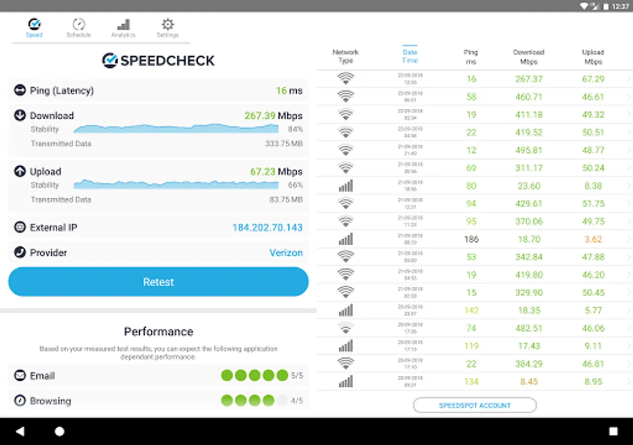Select the Verizon provider link
633x445 pixels.
(286, 253)
